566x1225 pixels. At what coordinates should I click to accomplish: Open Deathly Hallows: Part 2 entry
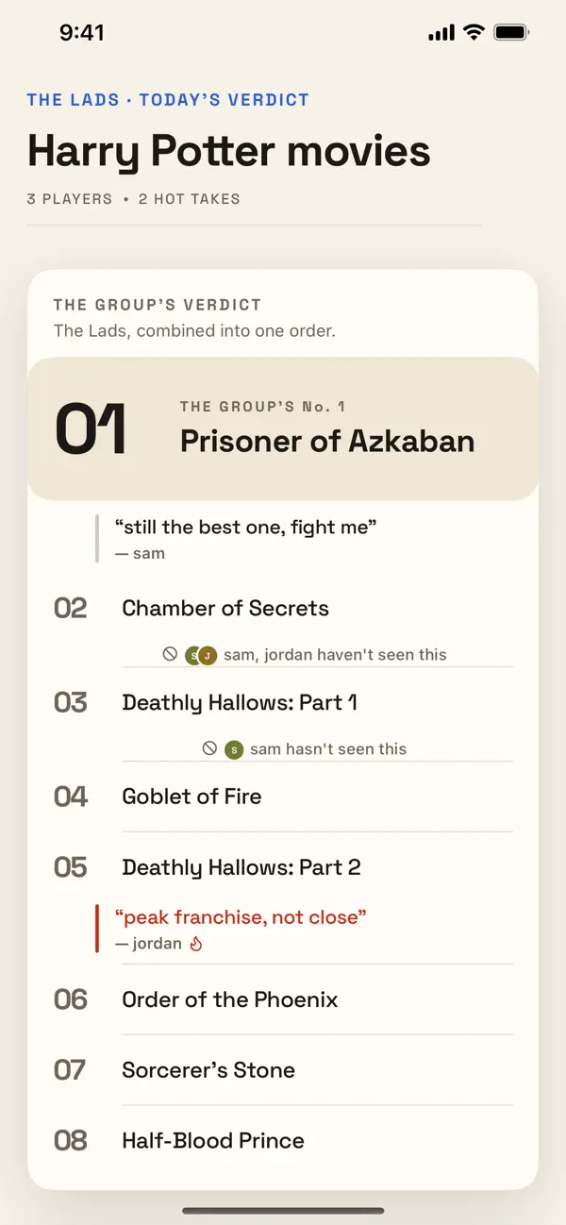(x=283, y=867)
